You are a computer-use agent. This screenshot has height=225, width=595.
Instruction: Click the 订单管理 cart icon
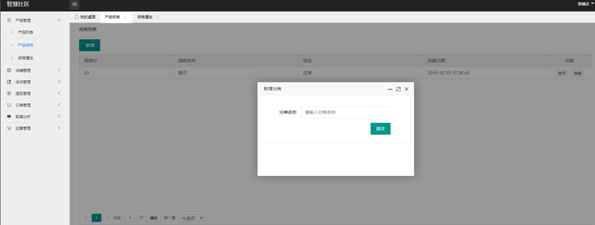(9, 105)
